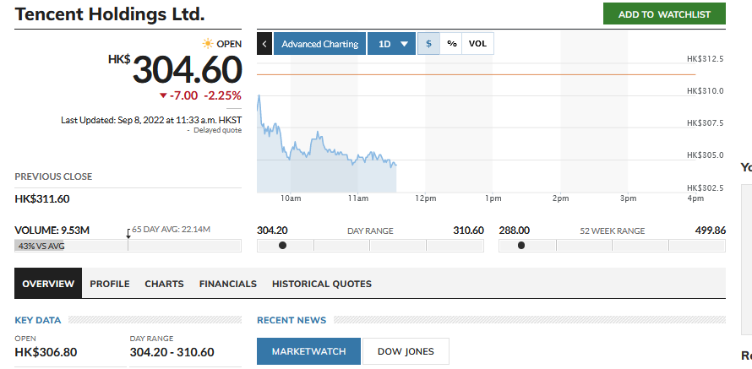Click the chart collapse left arrow
The height and width of the screenshot is (369, 752).
(264, 44)
